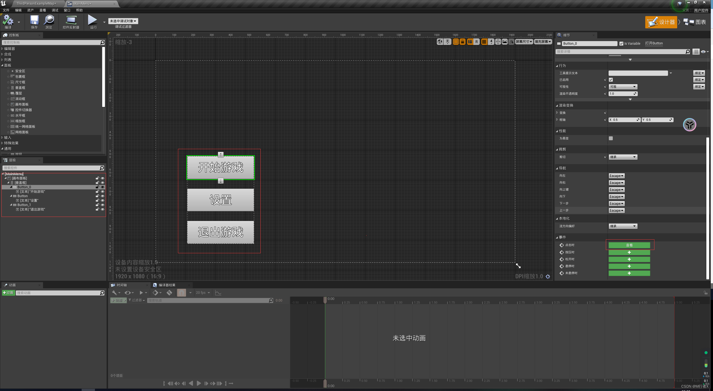Switch to 编译器结果 compiler results tab
Image resolution: width=713 pixels, height=391 pixels.
pyautogui.click(x=167, y=285)
